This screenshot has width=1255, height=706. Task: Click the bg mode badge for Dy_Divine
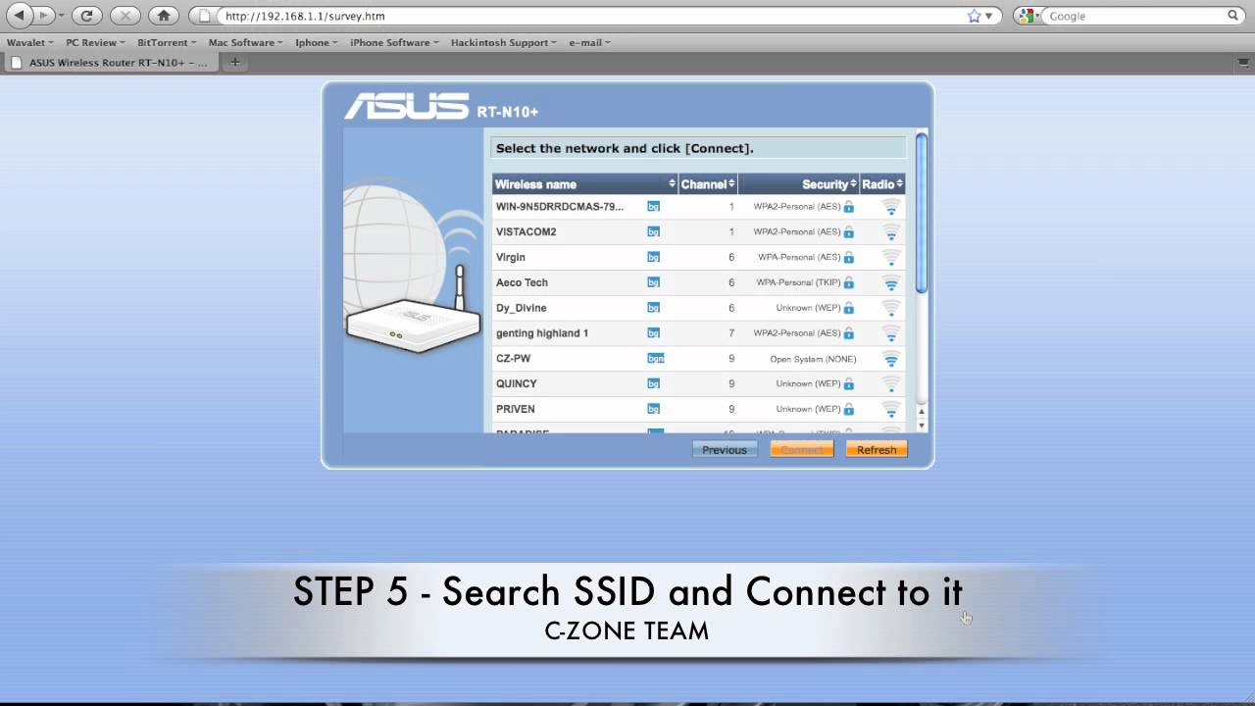(x=653, y=308)
